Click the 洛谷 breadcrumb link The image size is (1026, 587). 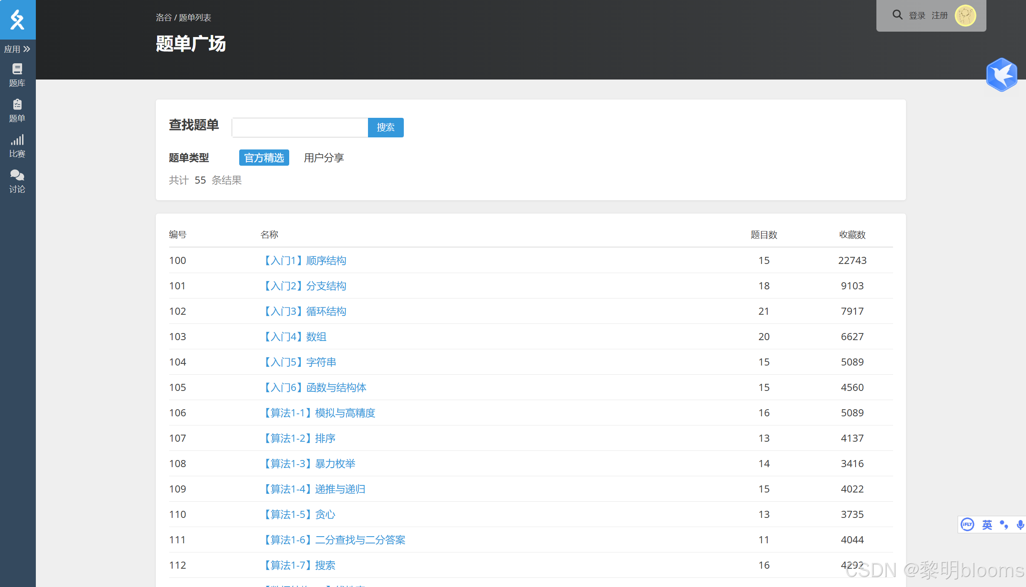(164, 17)
